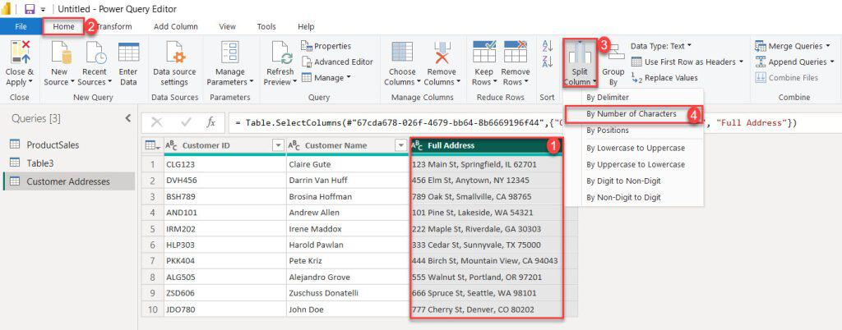Viewport: 842px width, 330px height.
Task: Switch to the Tools tab
Action: click(266, 26)
